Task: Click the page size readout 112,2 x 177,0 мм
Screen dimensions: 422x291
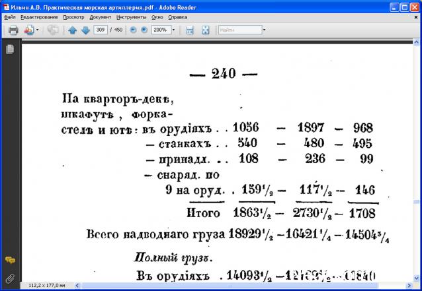Action: (x=47, y=285)
